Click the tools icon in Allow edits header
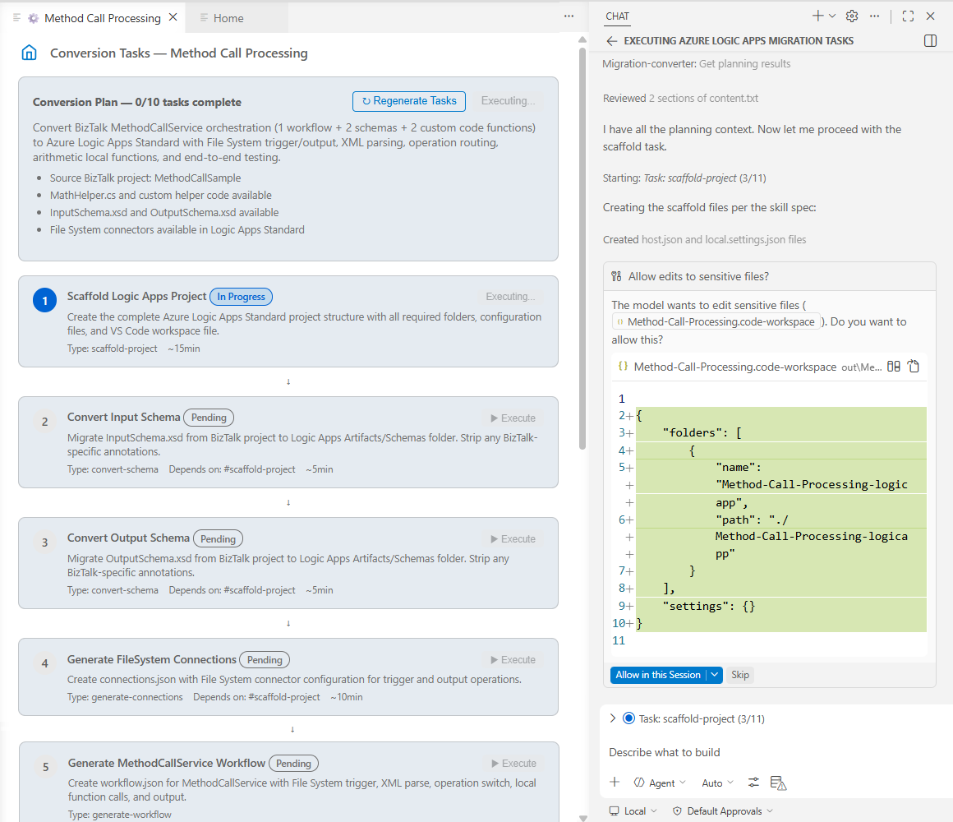953x822 pixels. 616,277
